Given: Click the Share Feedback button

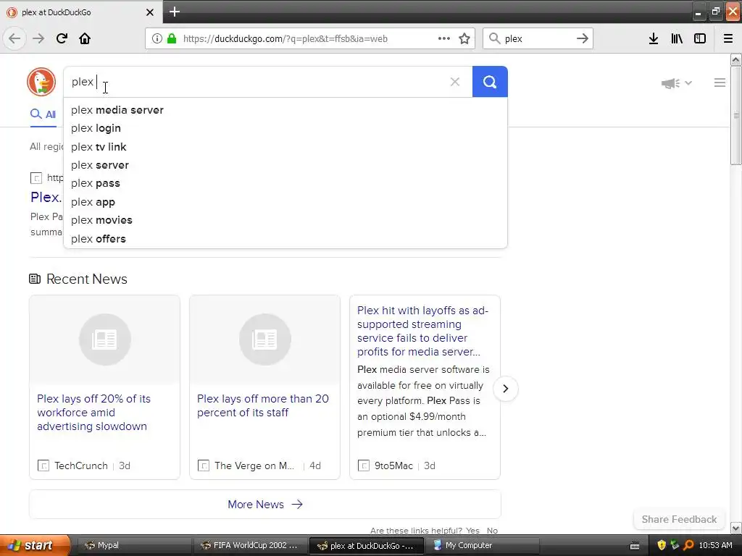Looking at the screenshot, I should 679,519.
